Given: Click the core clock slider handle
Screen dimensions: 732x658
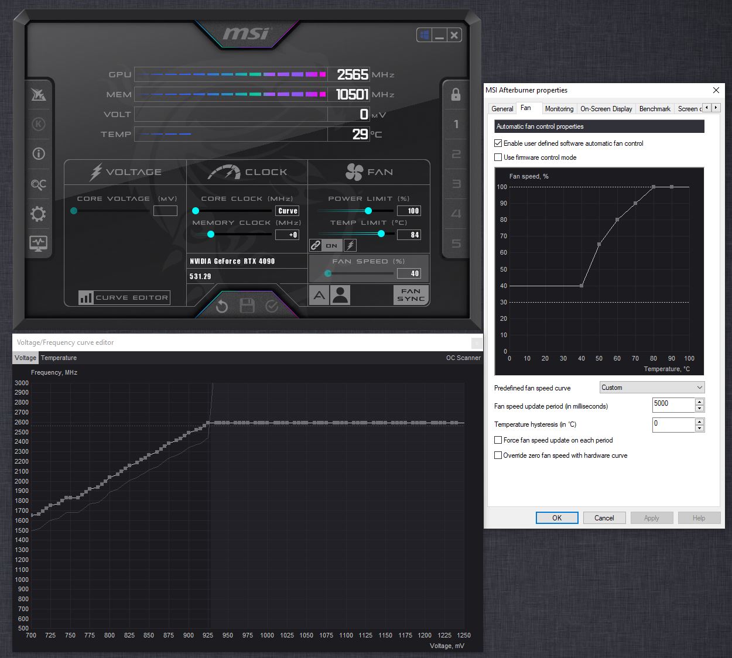Looking at the screenshot, I should coord(196,211).
